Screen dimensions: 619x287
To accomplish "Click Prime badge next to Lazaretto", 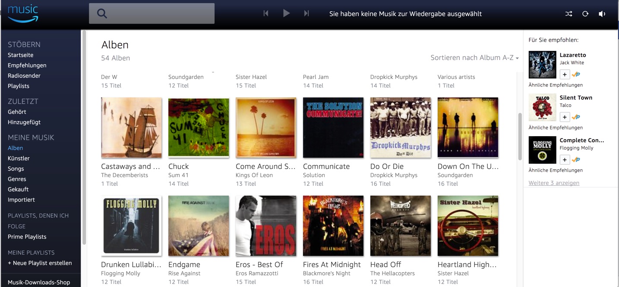I will pos(576,75).
